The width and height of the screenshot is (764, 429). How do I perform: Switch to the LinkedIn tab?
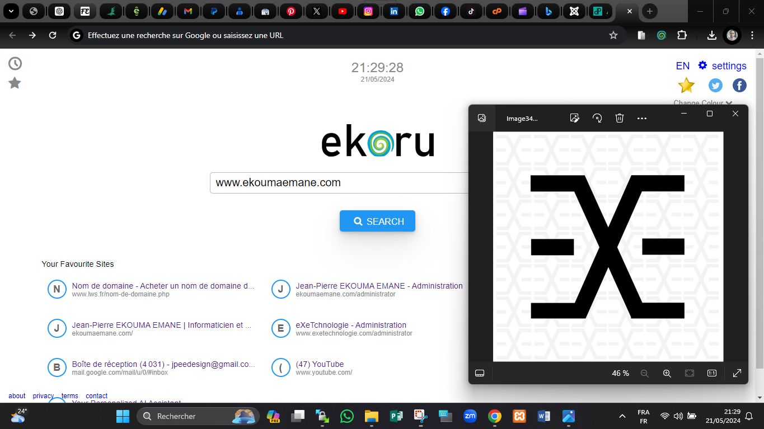coord(394,11)
